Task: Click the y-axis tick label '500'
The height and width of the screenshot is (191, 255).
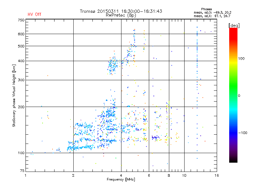Action: click(21, 46)
